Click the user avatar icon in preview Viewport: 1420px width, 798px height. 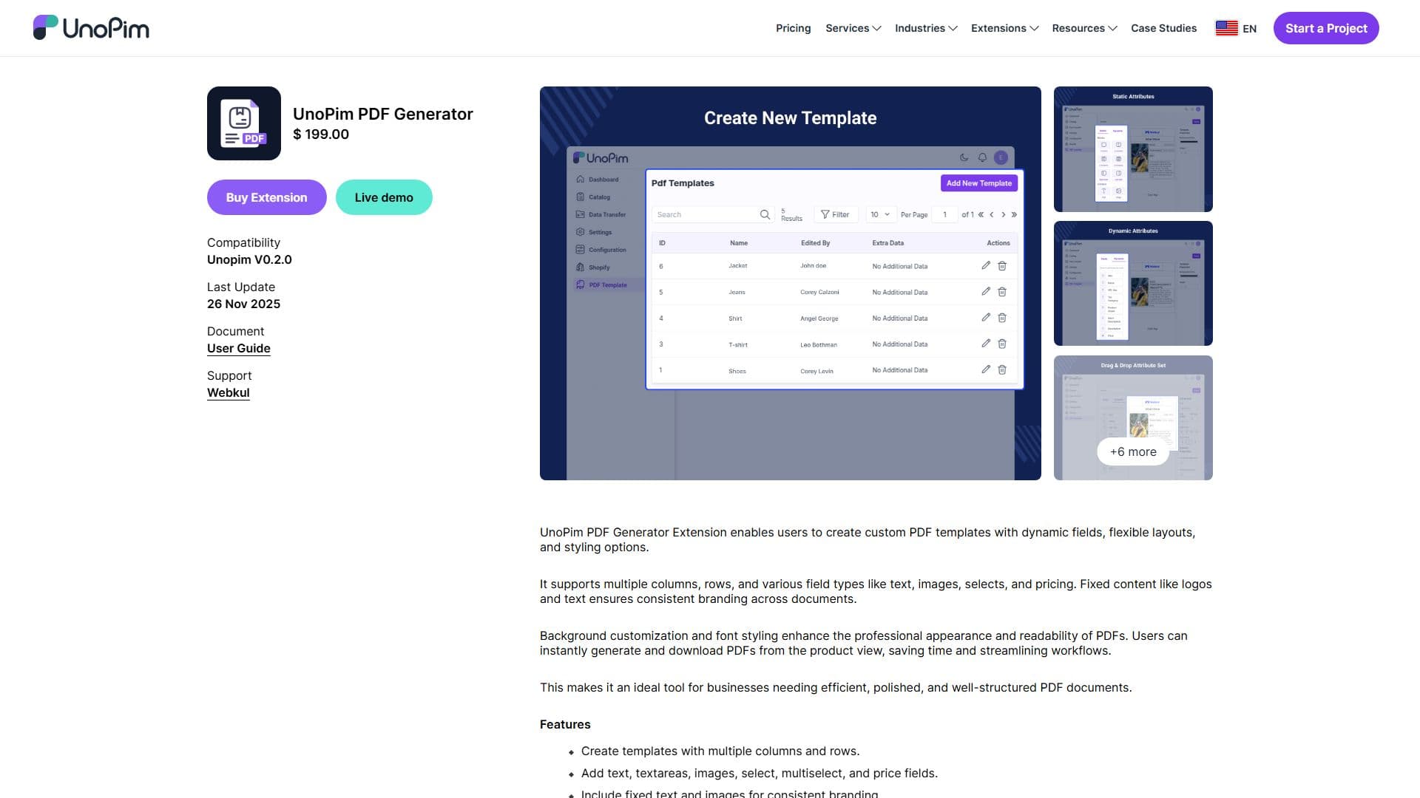click(x=1001, y=157)
